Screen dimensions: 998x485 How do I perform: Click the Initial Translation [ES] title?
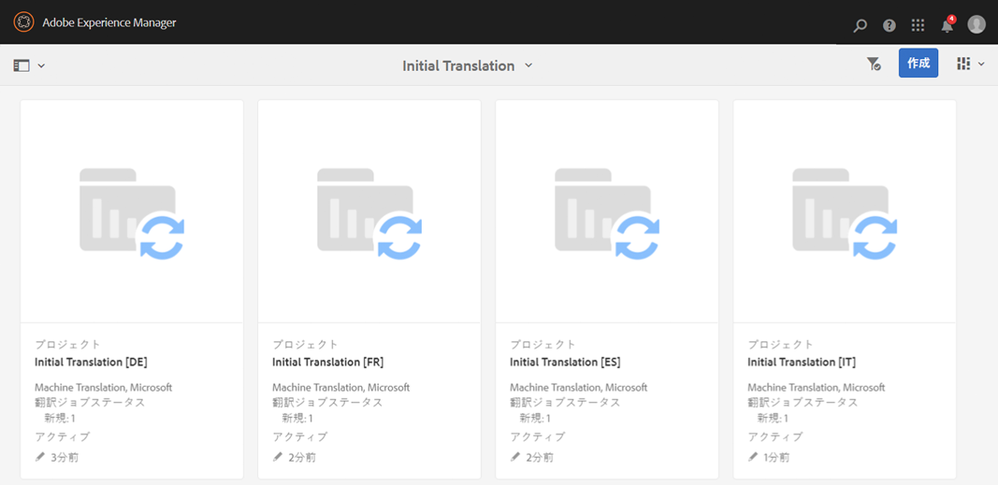(565, 363)
